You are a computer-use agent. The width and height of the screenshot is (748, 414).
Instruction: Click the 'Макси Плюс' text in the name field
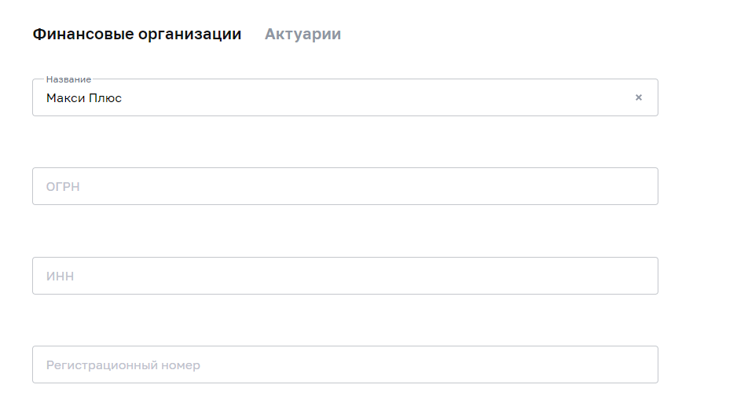[84, 98]
